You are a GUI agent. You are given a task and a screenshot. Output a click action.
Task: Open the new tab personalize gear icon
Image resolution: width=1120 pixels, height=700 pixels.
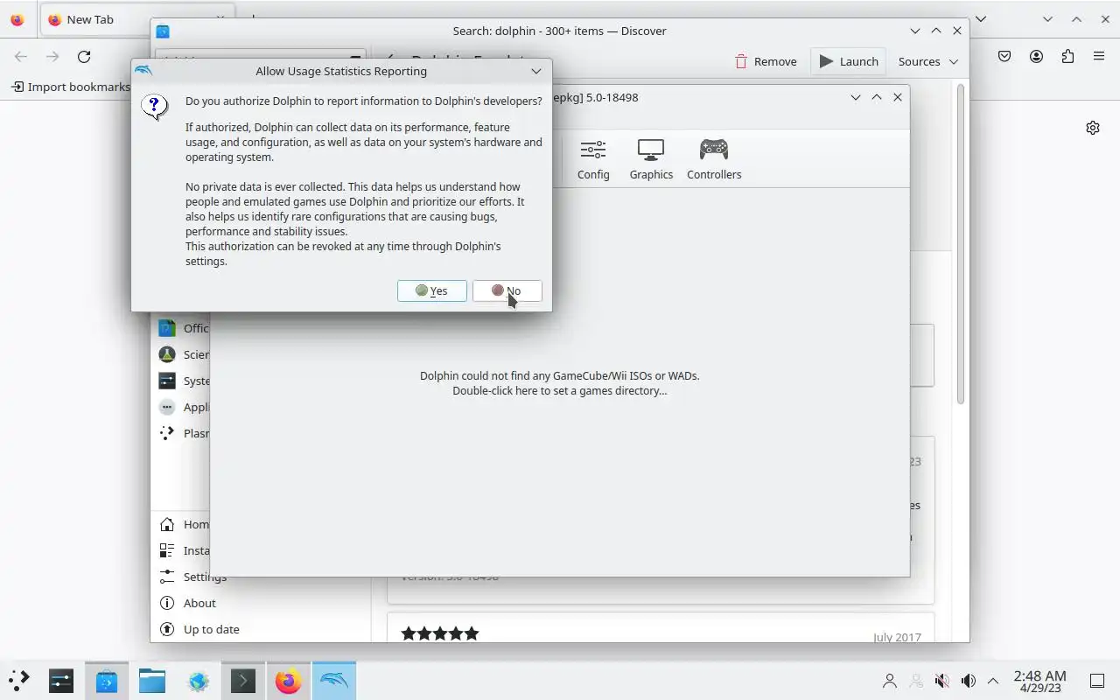[x=1093, y=128]
